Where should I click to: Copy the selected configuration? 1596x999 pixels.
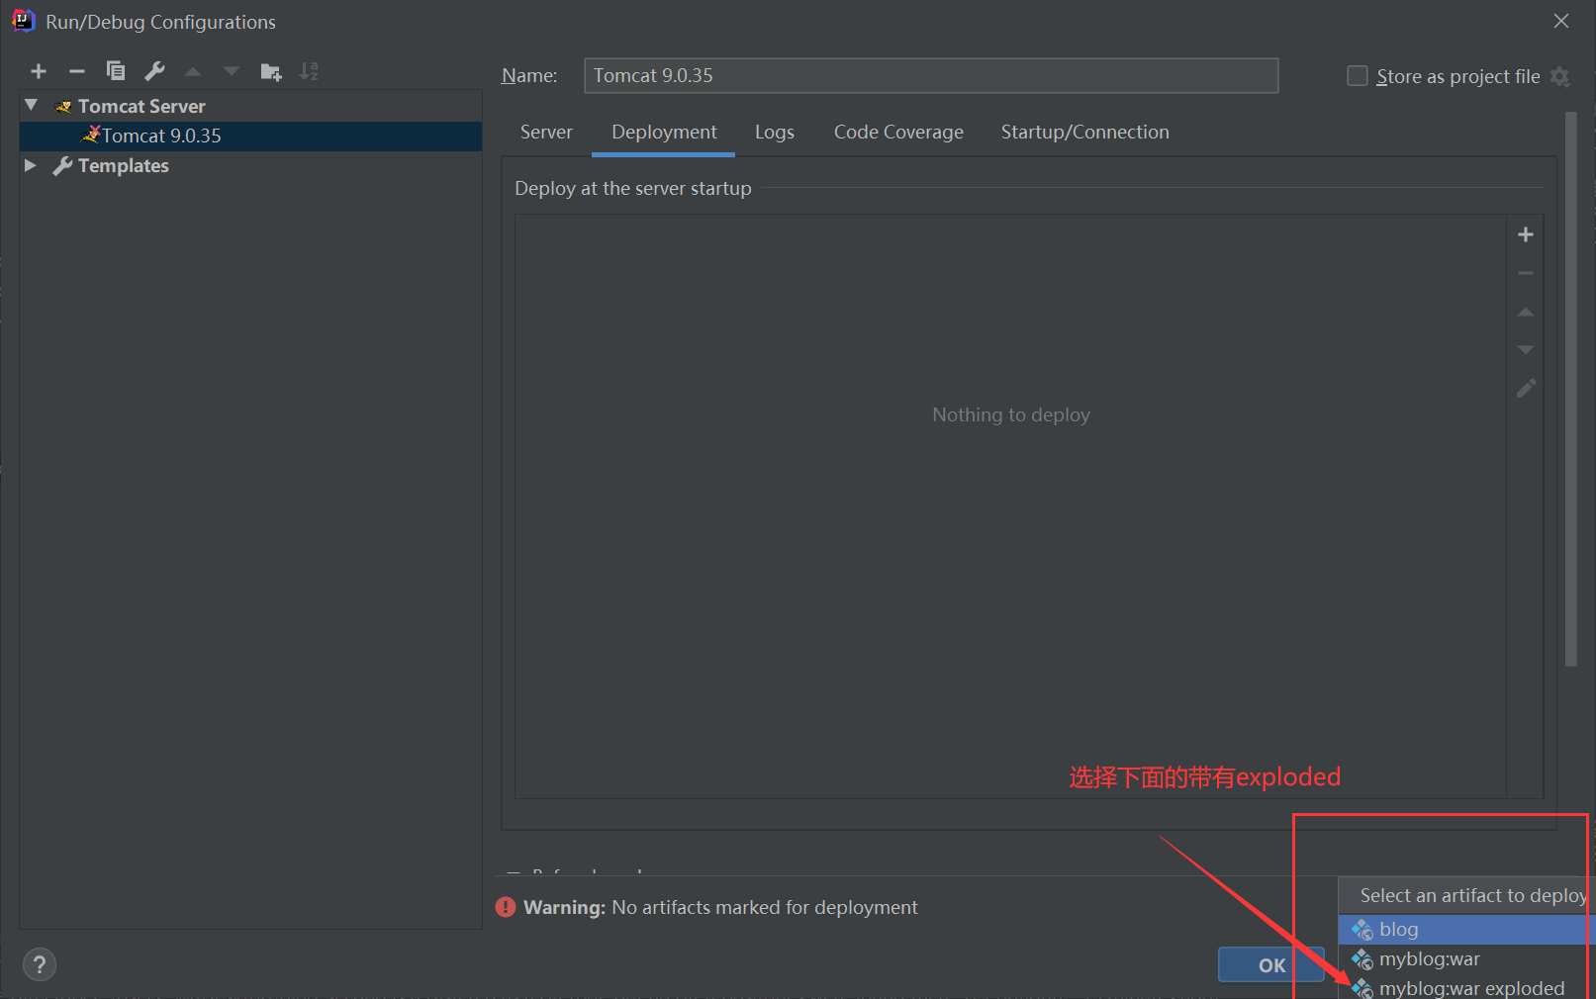(116, 71)
